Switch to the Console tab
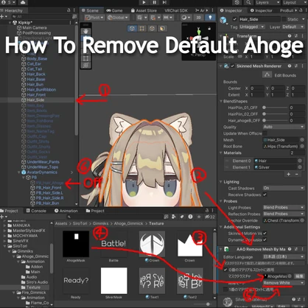The height and width of the screenshot is (308, 308). (36, 211)
